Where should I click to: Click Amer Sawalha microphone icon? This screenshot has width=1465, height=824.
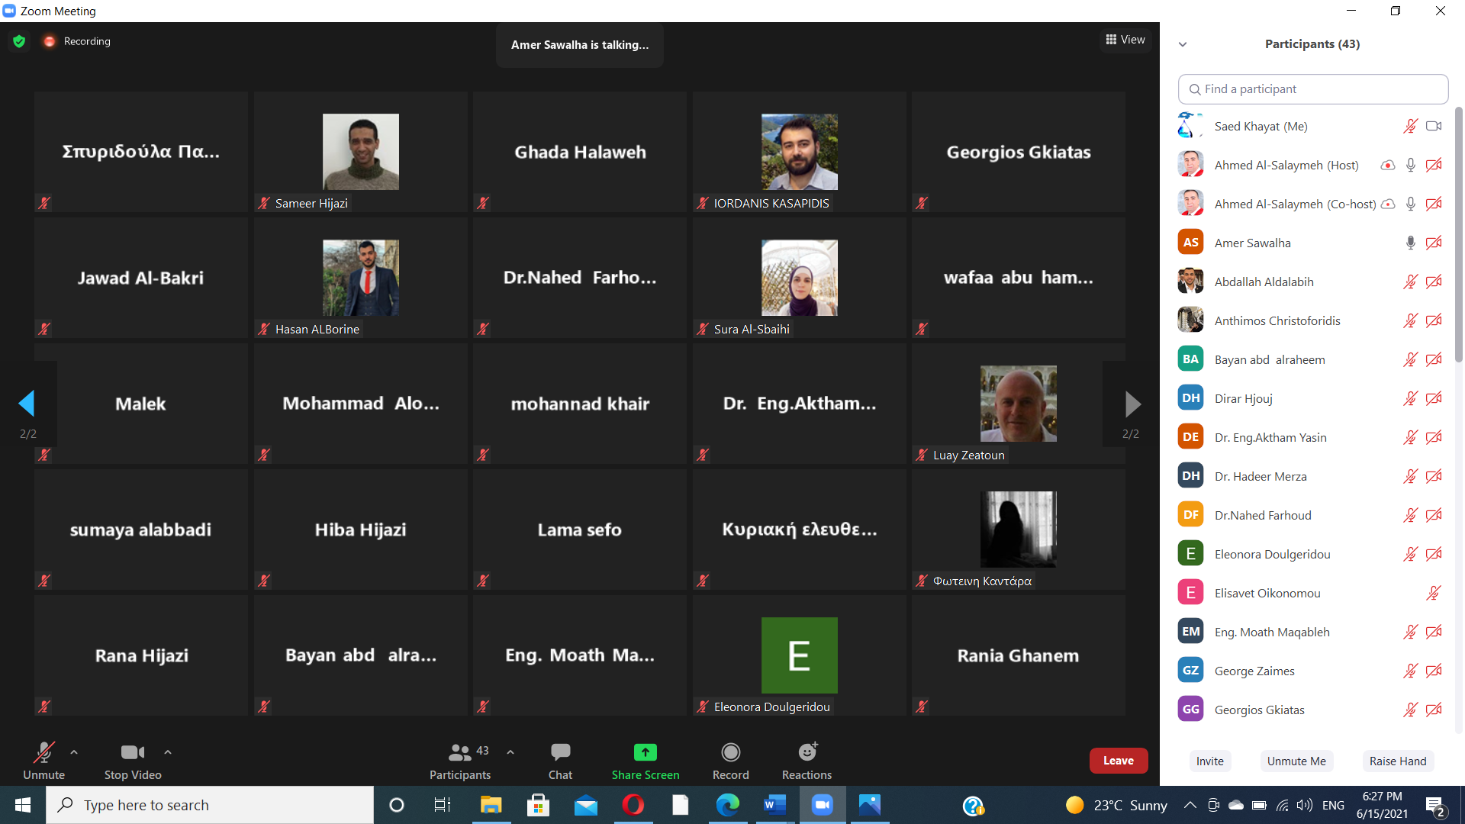(x=1411, y=243)
